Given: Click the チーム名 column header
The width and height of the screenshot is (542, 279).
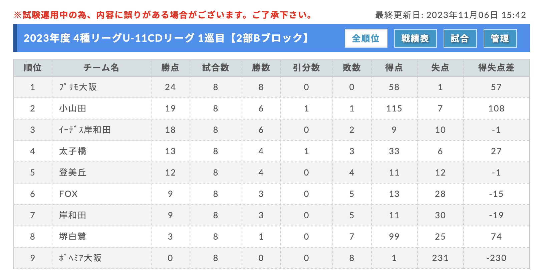Looking at the screenshot, I should click(101, 68).
